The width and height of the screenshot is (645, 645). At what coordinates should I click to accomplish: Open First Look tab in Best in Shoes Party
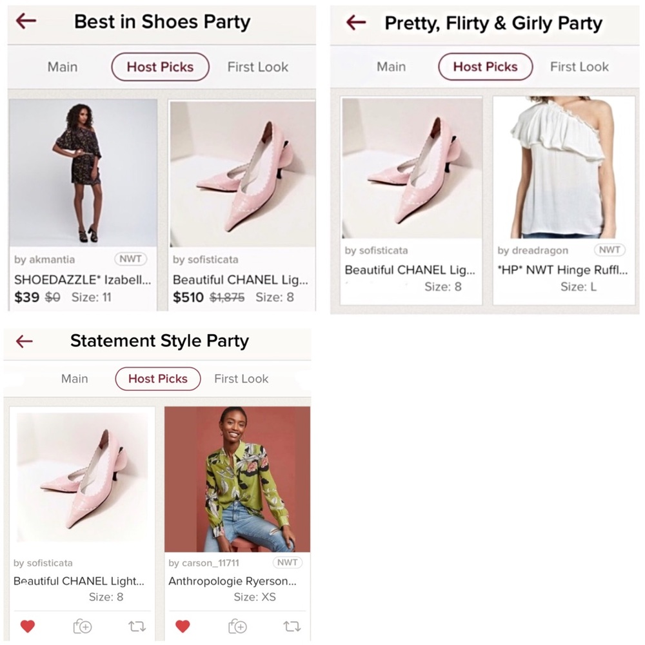click(257, 67)
